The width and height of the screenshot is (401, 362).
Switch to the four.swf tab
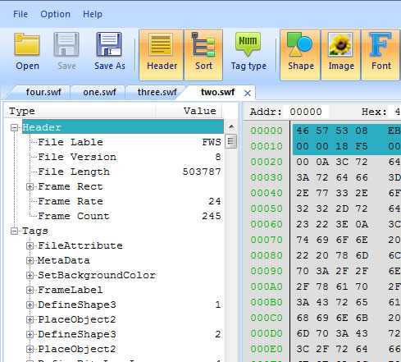tap(43, 92)
